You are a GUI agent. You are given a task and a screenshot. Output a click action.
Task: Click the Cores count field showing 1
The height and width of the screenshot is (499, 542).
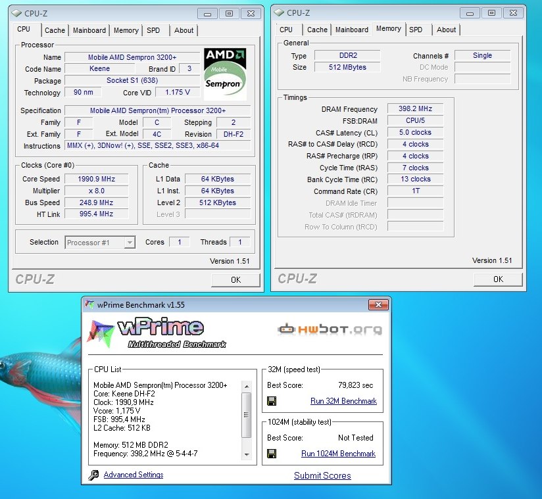[180, 242]
